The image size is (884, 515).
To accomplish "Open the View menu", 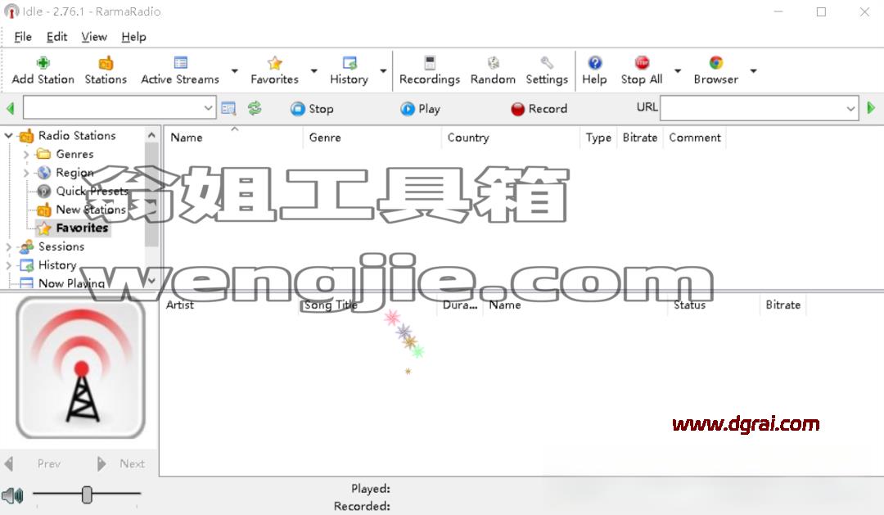I will pos(93,37).
